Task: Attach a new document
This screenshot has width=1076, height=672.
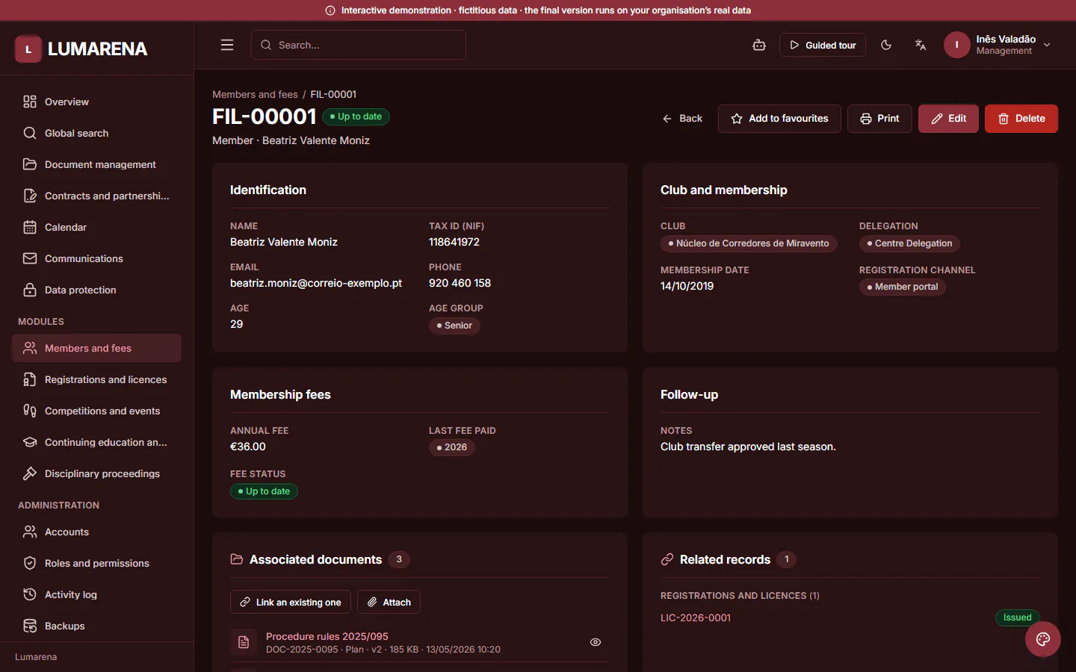Action: [389, 602]
